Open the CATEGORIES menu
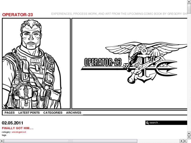The width and height of the screenshot is (191, 143). [53, 113]
